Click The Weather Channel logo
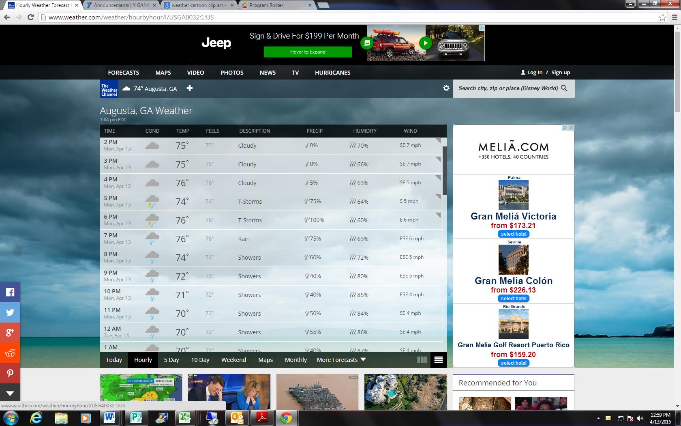Screen dimensions: 681x426 click(109, 89)
